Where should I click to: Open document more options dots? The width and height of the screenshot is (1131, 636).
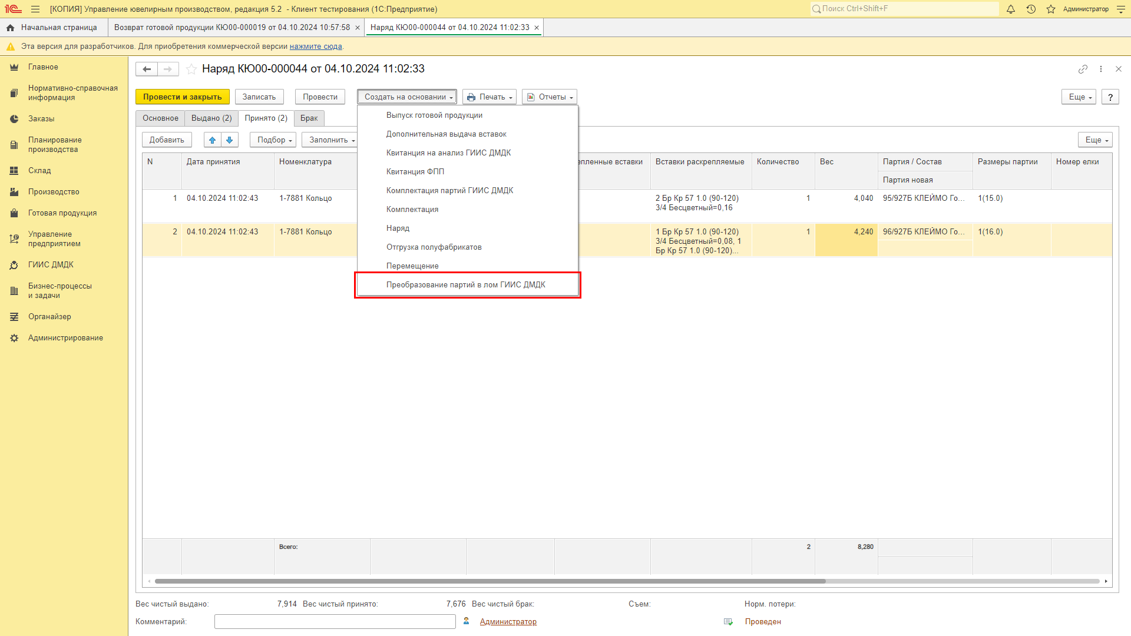(1101, 69)
